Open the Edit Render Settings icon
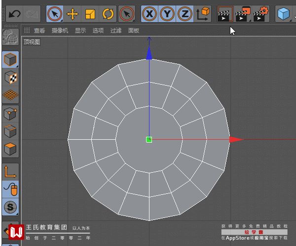 tap(260, 14)
